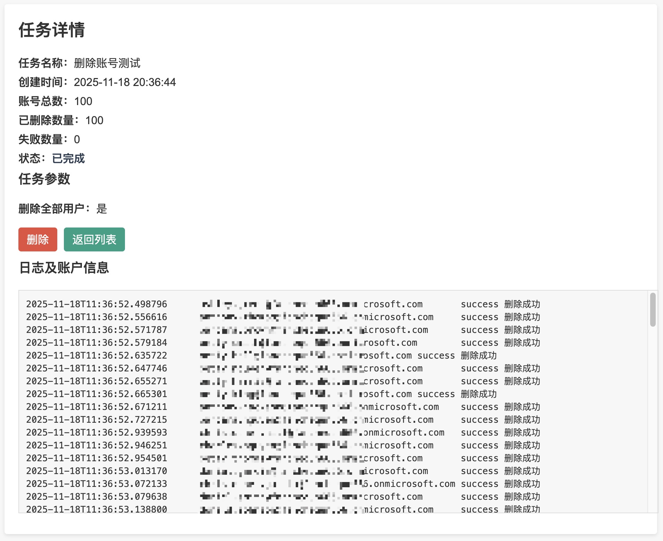This screenshot has width=663, height=541.
Task: Click the log timestamp ending in 53.013170
Action: click(x=96, y=471)
